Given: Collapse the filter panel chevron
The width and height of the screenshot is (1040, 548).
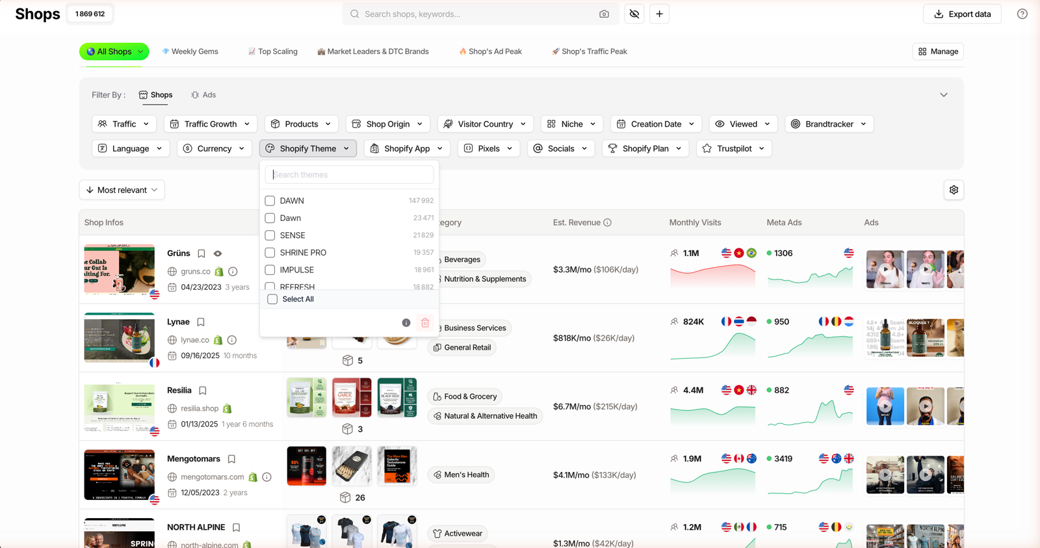Looking at the screenshot, I should pos(944,95).
